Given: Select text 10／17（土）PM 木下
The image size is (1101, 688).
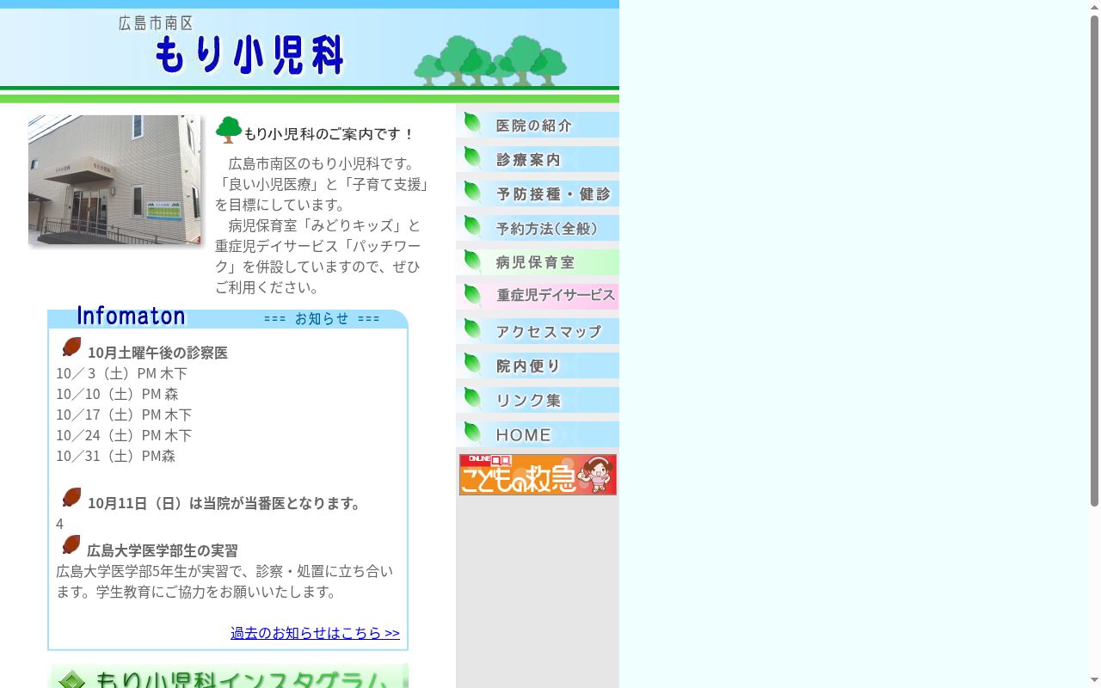Looking at the screenshot, I should (124, 415).
